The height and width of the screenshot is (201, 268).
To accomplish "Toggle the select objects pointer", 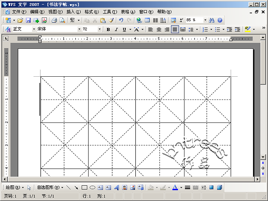I will point(29,188).
